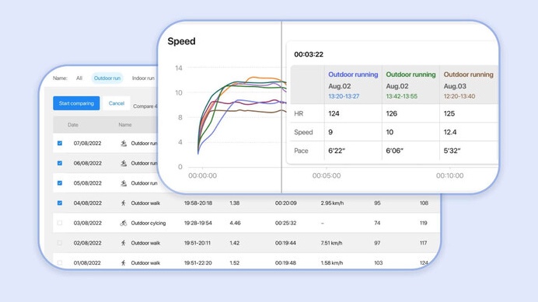538x302 pixels.
Task: Uncheck the 06/08/2022 activity checkbox
Action: [60, 163]
